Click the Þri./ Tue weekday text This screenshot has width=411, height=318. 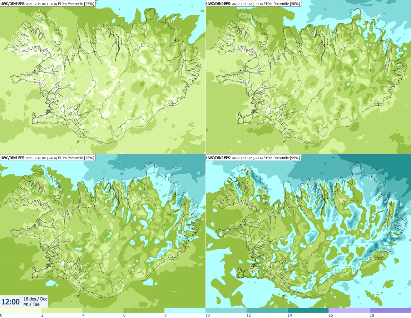(31, 304)
